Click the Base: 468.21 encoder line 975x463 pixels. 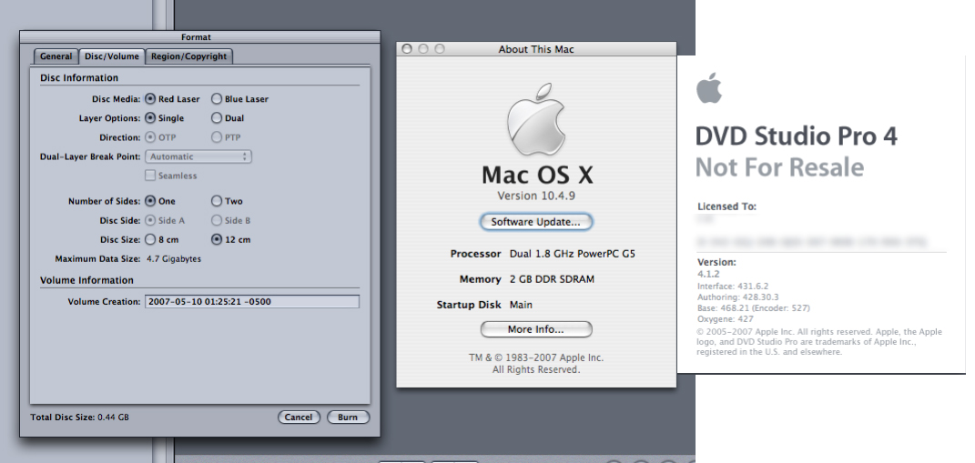pyautogui.click(x=754, y=308)
